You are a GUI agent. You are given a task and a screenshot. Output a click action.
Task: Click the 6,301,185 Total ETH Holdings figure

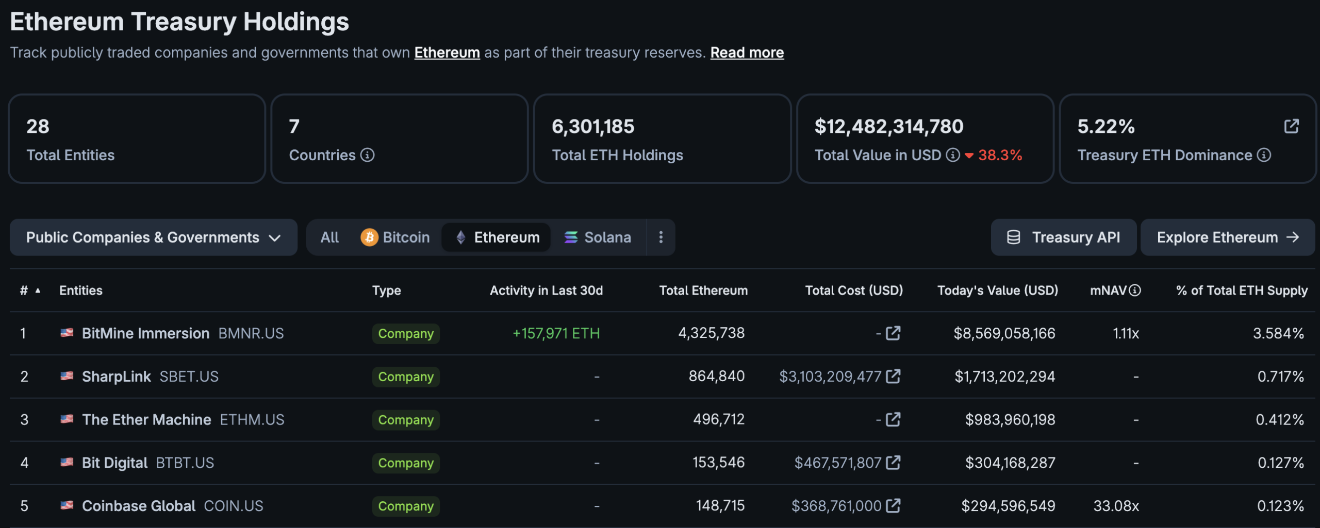(x=593, y=126)
